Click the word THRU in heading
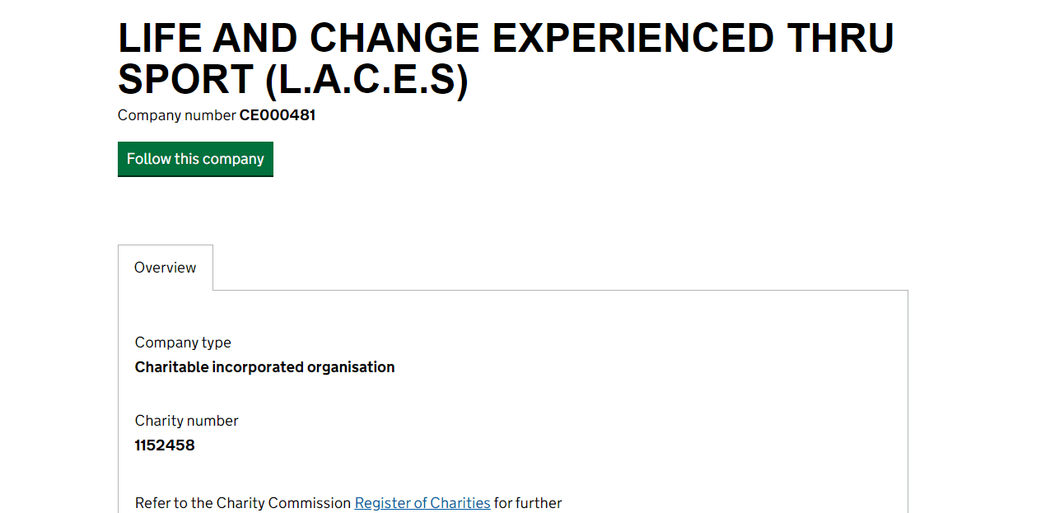1041x513 pixels. (x=840, y=38)
